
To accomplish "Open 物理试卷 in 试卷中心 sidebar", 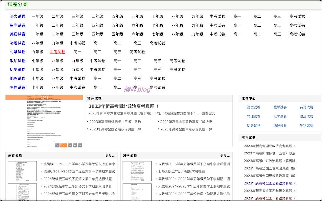I will (x=254, y=117).
